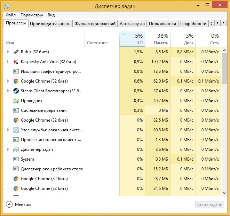
Task: Click the Kaspersky Anti-Virus red icon
Action: click(x=16, y=62)
